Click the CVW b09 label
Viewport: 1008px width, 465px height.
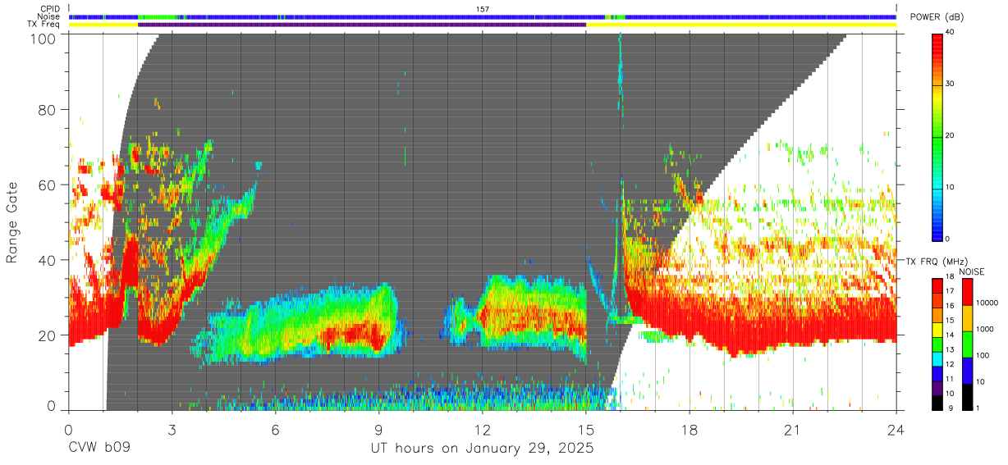click(100, 449)
